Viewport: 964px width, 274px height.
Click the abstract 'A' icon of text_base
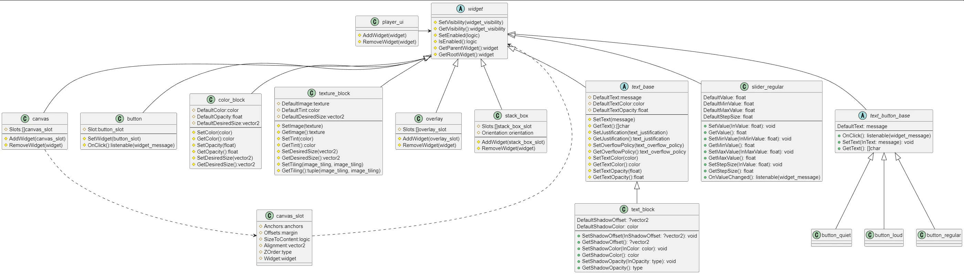[624, 87]
